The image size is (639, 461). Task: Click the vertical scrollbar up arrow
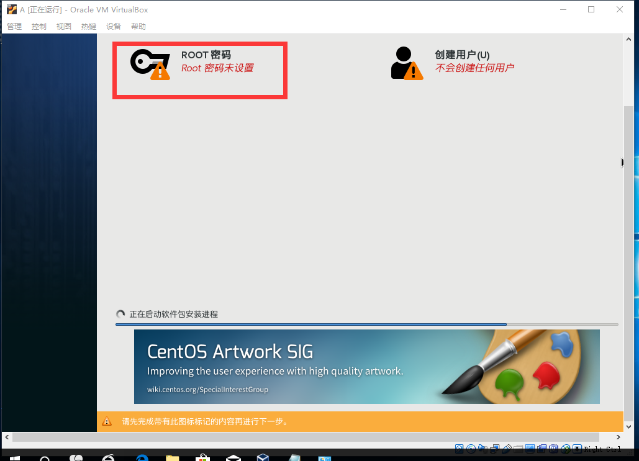point(628,39)
